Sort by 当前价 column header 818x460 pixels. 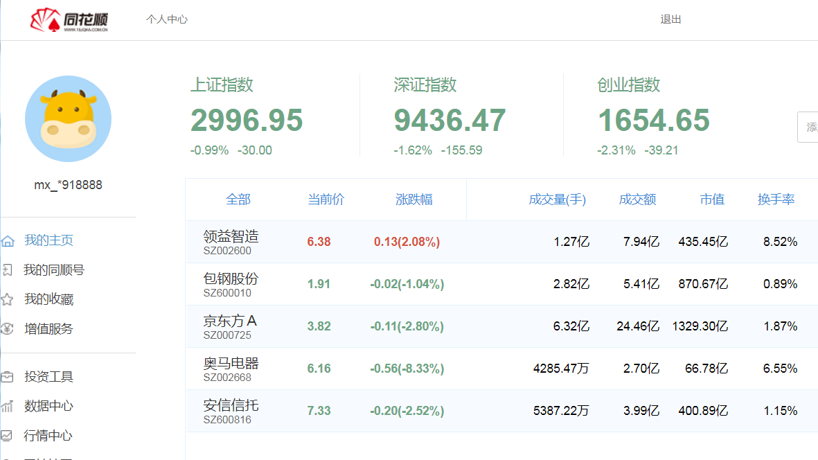click(x=326, y=200)
